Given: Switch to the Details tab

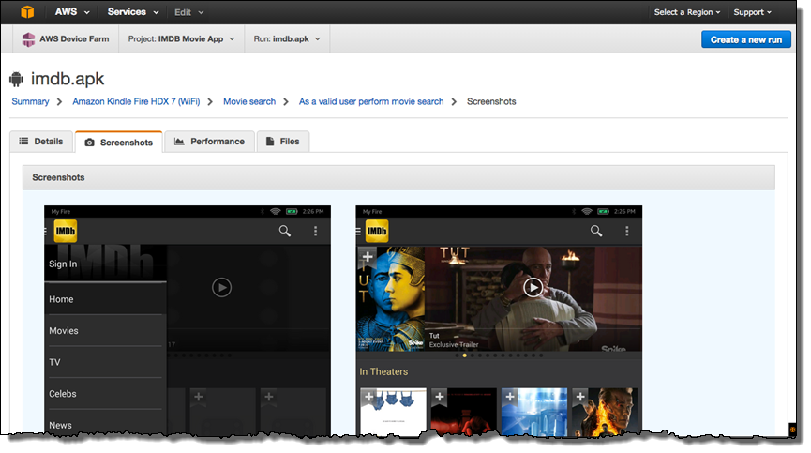Looking at the screenshot, I should point(41,142).
